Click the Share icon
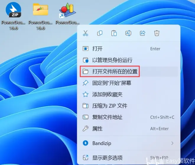 point(142,33)
